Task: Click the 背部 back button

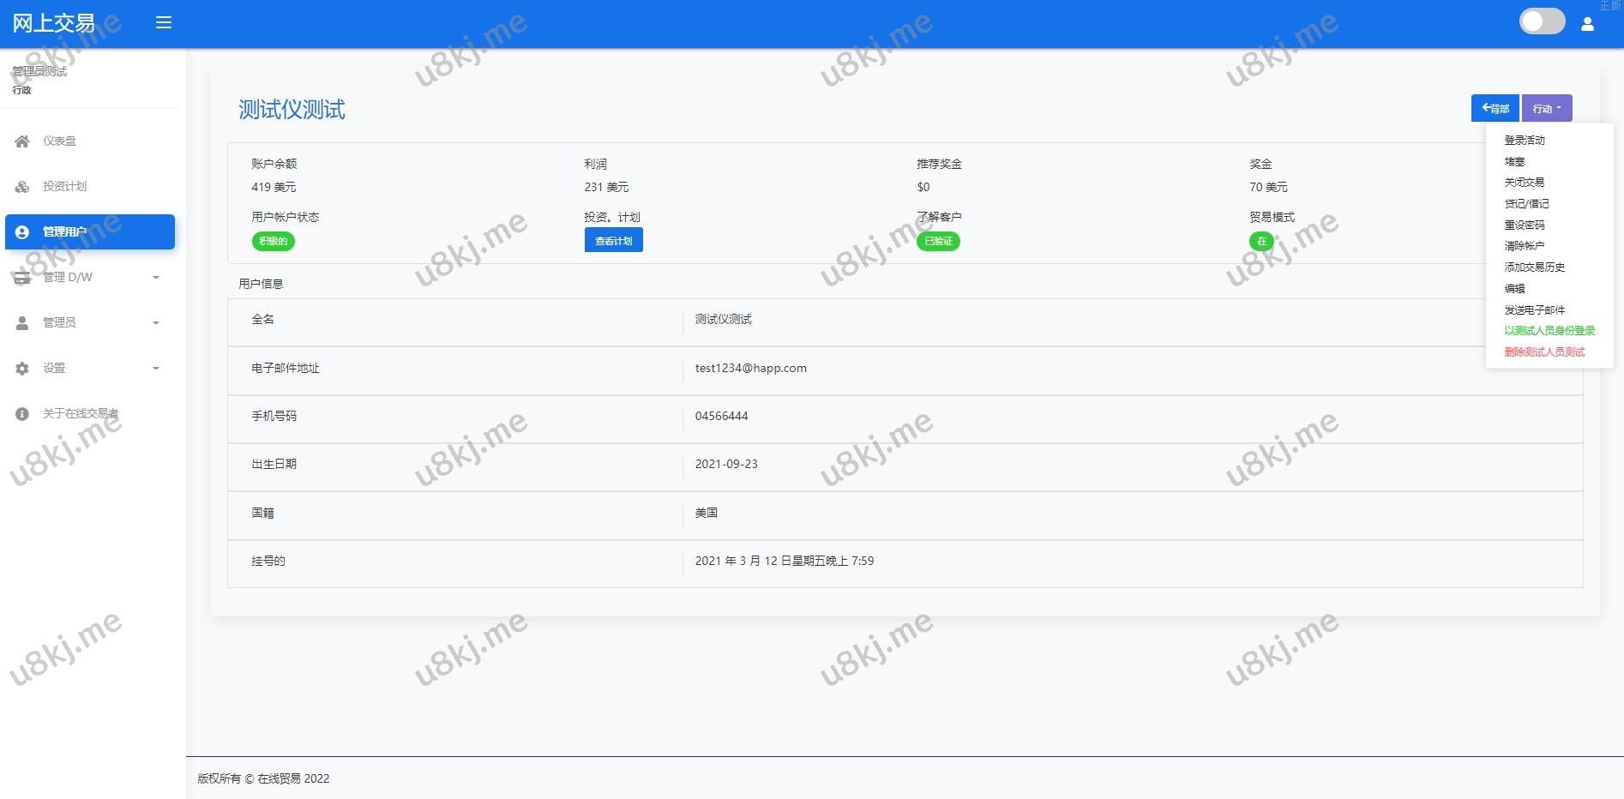Action: [1495, 109]
